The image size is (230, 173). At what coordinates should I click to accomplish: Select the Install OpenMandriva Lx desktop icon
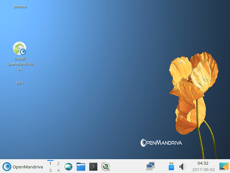(20, 56)
